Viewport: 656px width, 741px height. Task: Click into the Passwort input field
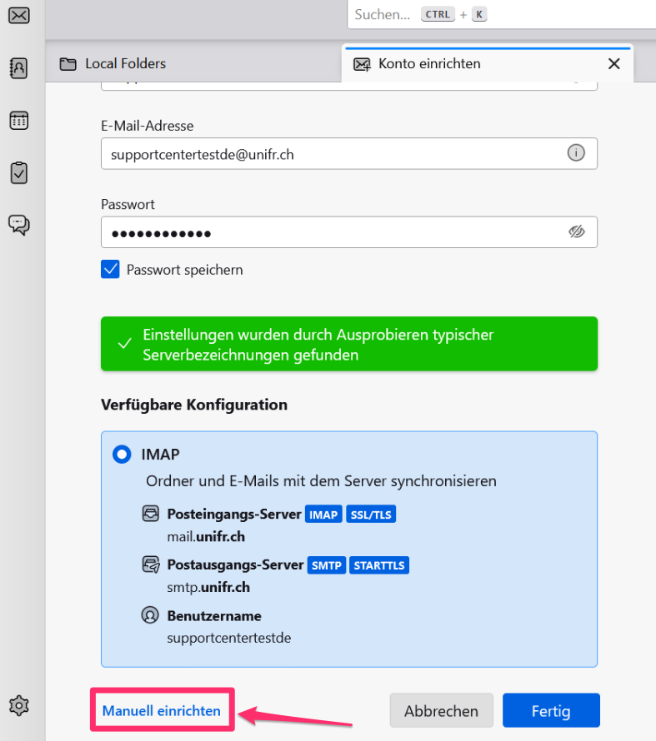[x=333, y=232]
